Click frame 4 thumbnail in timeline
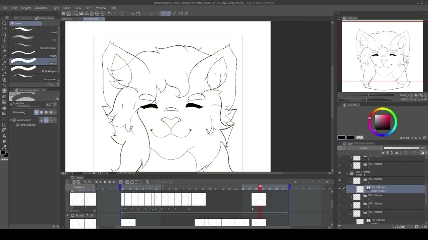 point(258,200)
